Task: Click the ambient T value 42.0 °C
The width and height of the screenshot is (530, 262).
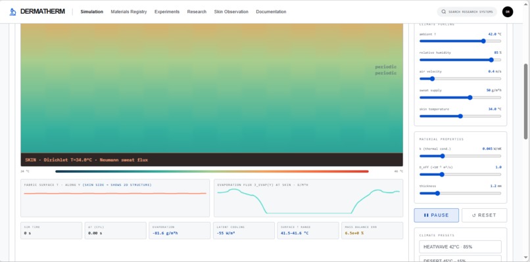Action: click(494, 34)
